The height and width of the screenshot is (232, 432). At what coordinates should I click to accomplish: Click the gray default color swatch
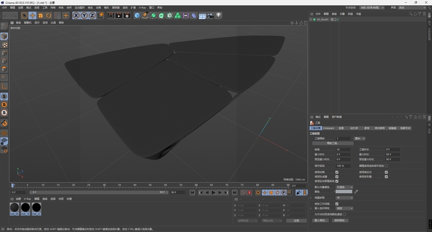click(344, 192)
